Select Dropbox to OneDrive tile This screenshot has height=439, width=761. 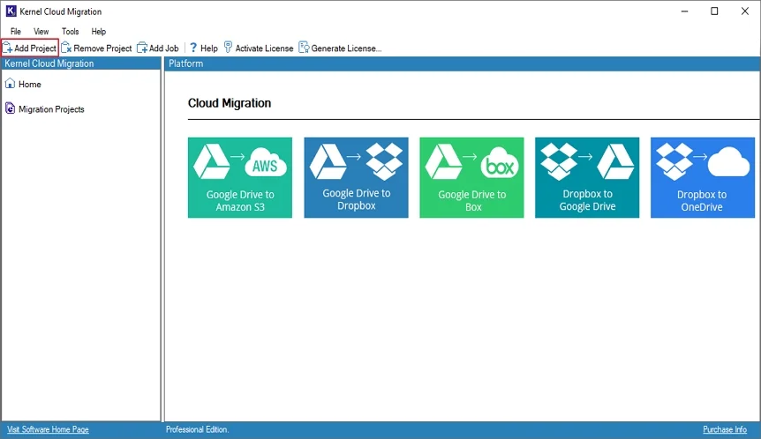(703, 177)
